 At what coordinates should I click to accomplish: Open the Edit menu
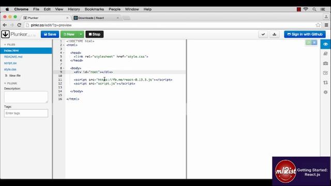[47, 9]
